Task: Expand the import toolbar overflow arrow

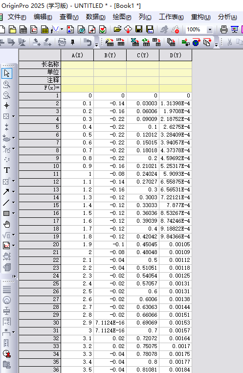Action: (x=216, y=45)
